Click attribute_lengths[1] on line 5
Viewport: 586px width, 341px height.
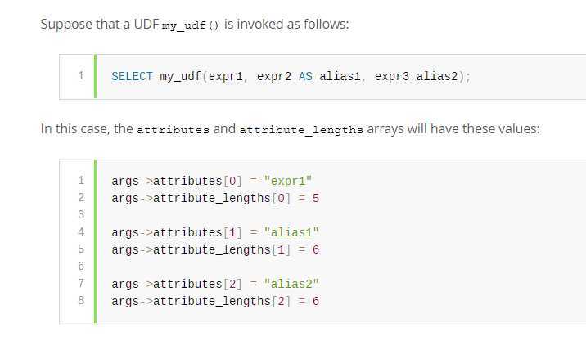tap(222, 249)
